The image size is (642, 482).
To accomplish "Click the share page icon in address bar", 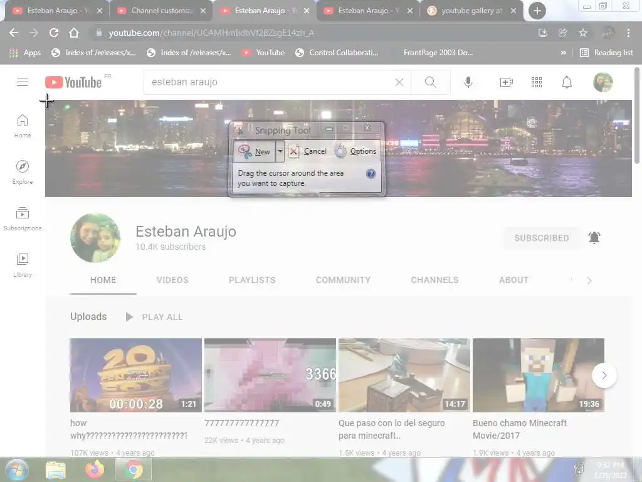I will (562, 33).
